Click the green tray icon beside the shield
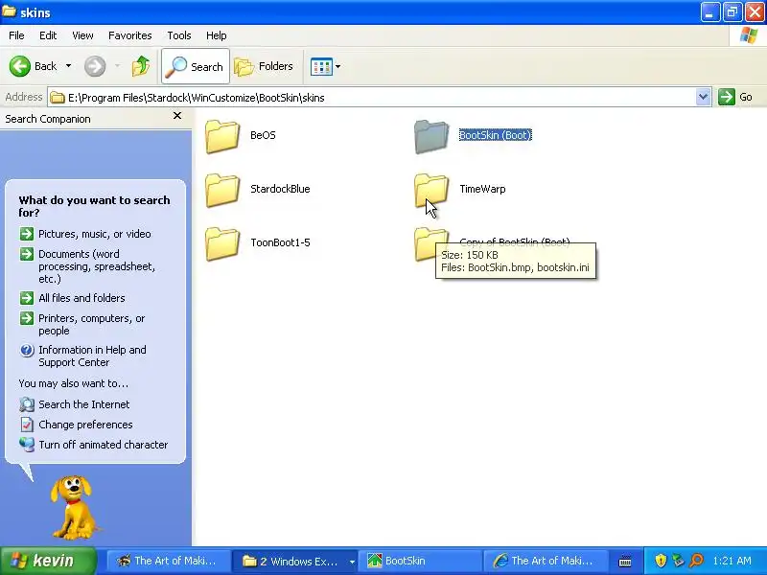The width and height of the screenshot is (767, 575). point(678,561)
